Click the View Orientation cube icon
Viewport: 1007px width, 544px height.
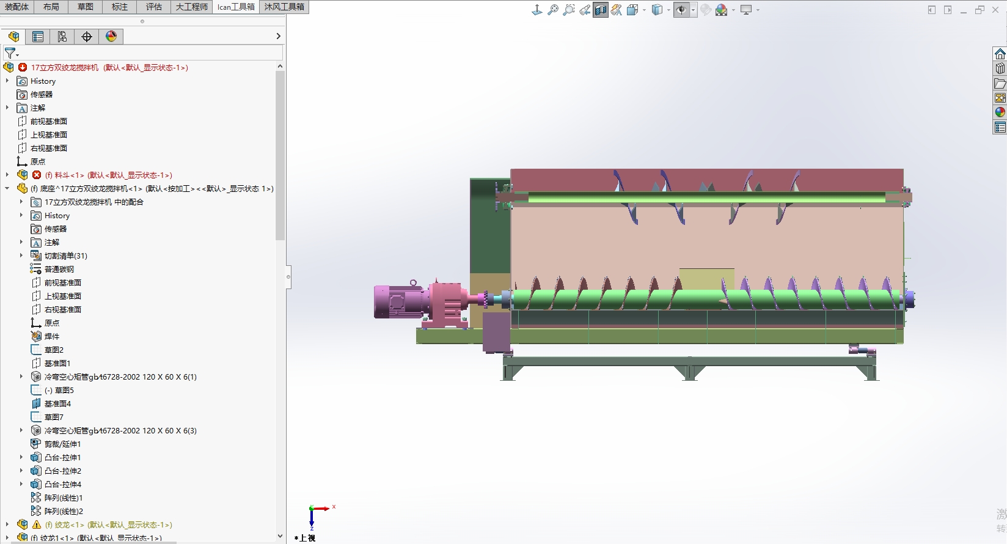632,10
